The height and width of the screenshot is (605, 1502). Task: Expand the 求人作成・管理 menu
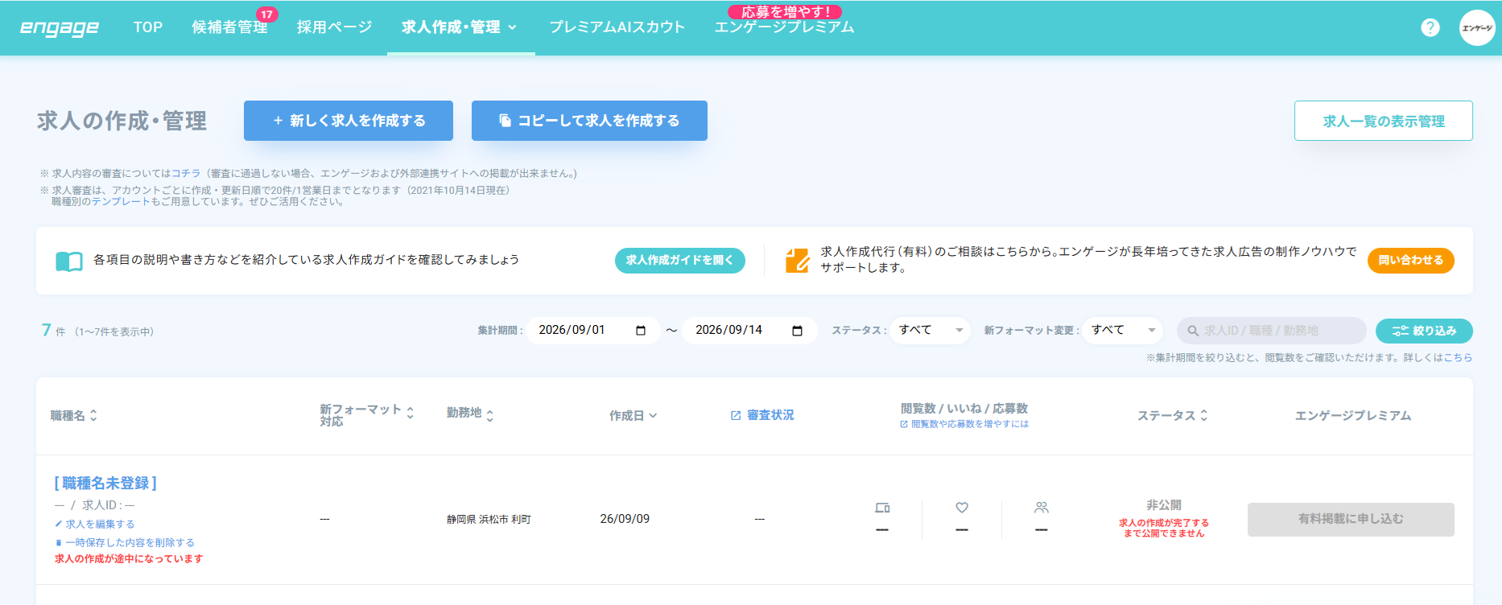[x=460, y=27]
